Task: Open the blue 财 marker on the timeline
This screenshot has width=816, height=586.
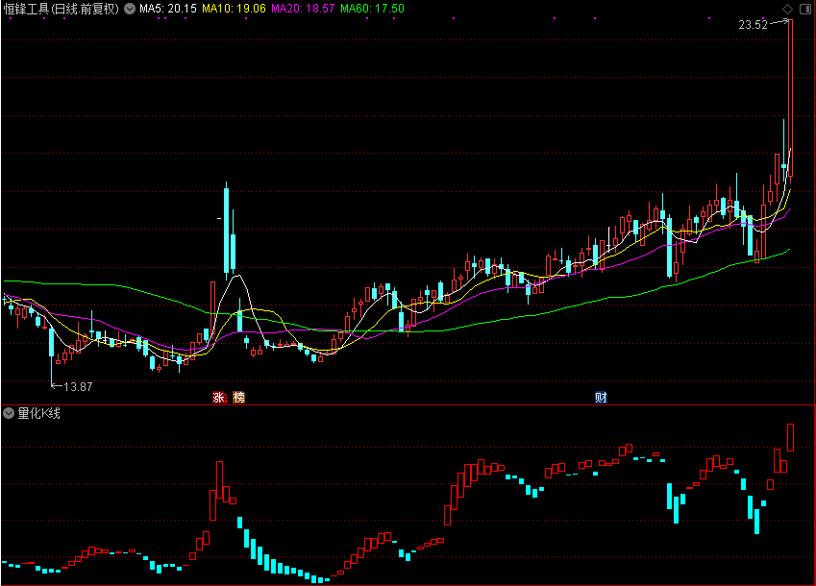Action: coord(601,398)
